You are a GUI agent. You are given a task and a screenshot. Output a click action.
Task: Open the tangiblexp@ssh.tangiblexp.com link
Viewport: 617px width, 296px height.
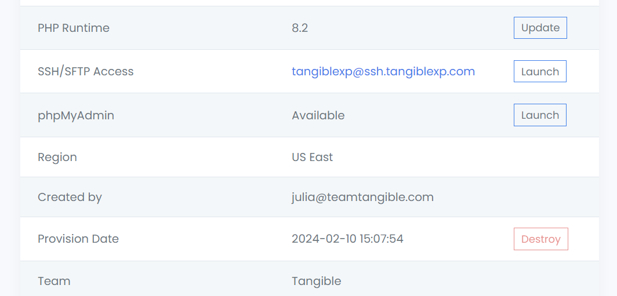point(383,72)
